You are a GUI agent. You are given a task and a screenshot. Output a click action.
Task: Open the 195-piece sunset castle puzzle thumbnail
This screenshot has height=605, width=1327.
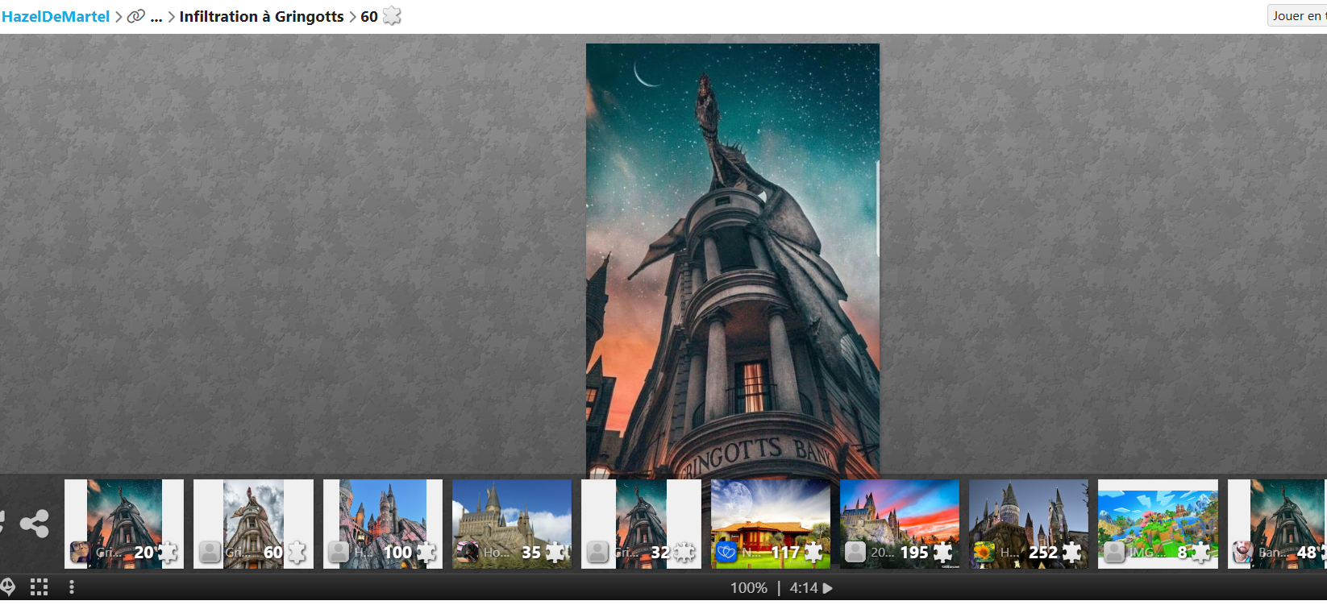click(x=900, y=524)
